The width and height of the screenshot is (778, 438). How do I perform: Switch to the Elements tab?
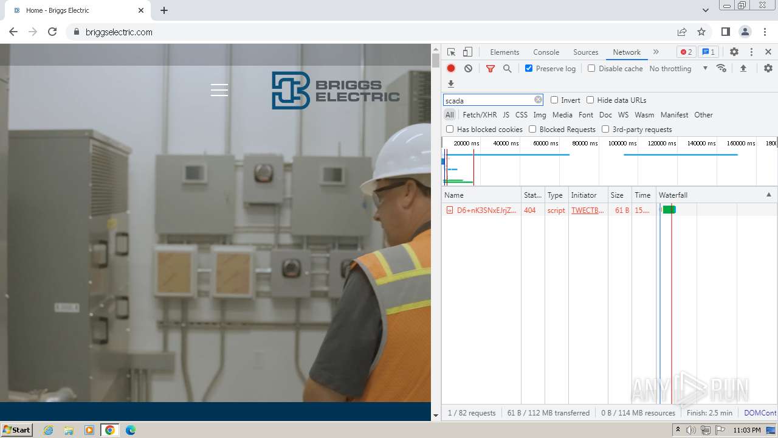[504, 52]
